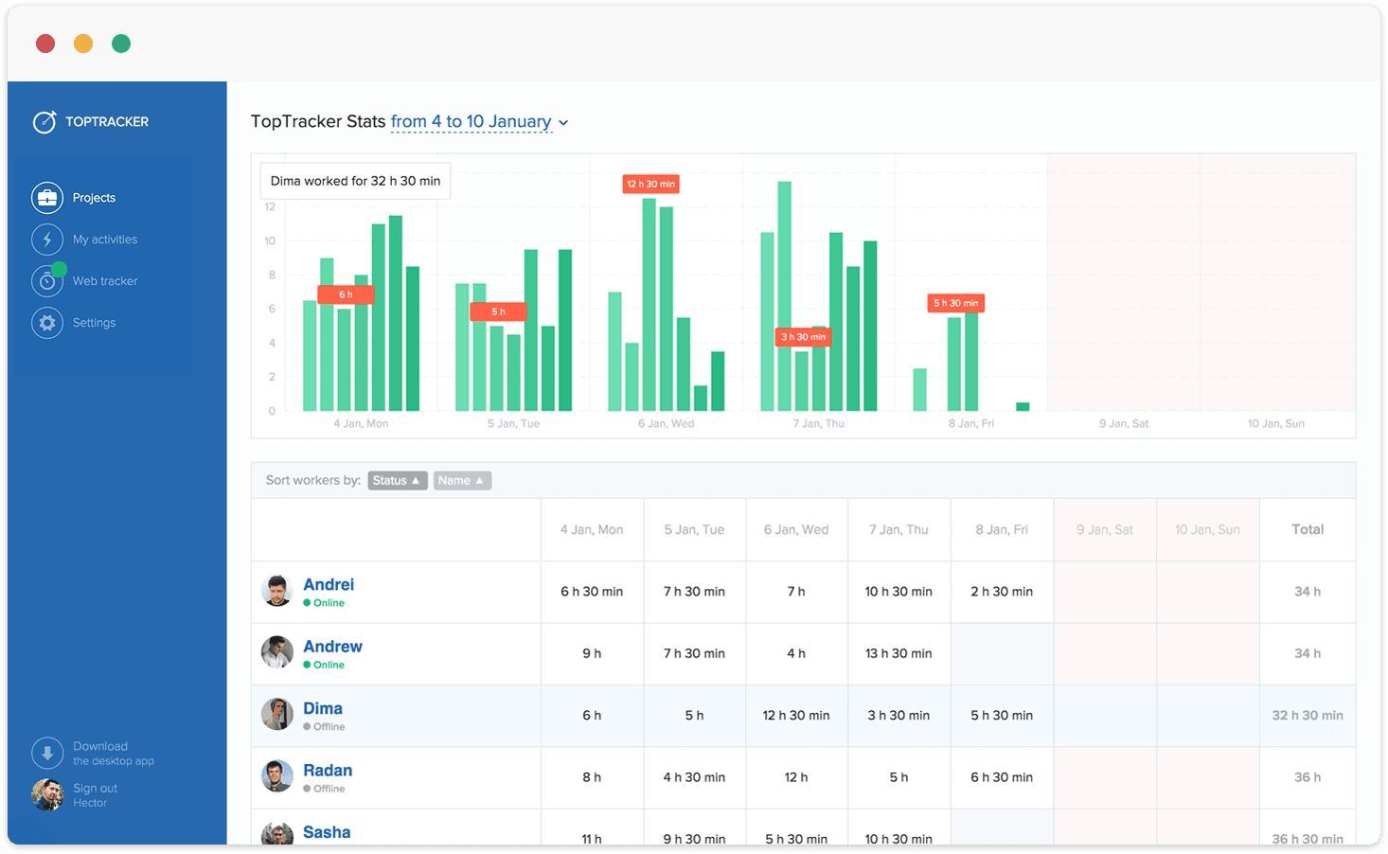1388x854 pixels.
Task: Click the 'Sign out' link
Action: tap(95, 788)
